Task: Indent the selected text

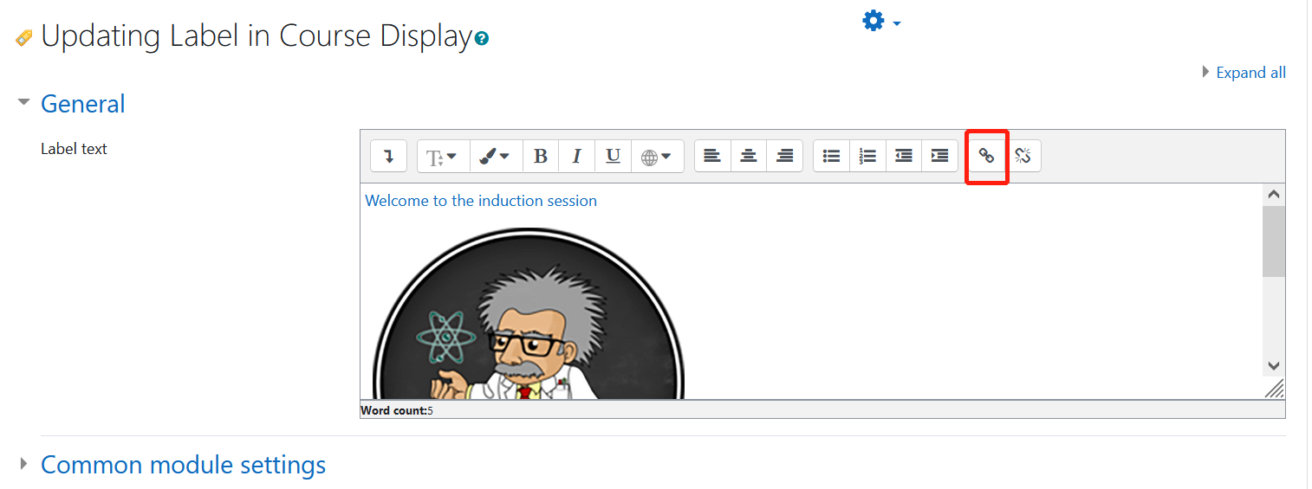Action: pyautogui.click(x=939, y=157)
